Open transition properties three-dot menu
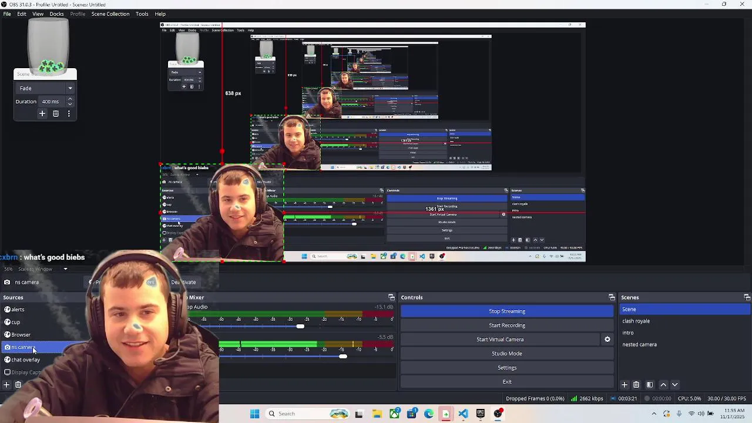 [x=69, y=113]
